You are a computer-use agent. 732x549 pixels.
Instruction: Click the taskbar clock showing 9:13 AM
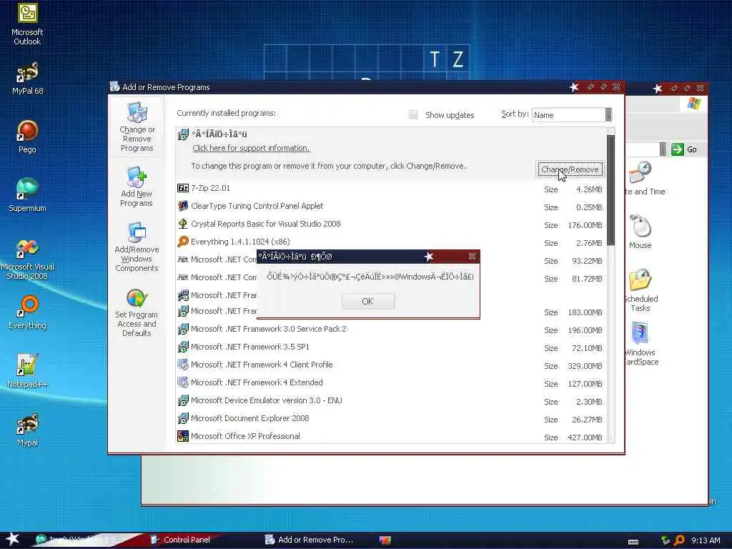coord(706,540)
